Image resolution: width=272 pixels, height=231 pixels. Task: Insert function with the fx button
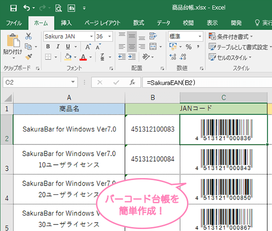tap(133, 82)
